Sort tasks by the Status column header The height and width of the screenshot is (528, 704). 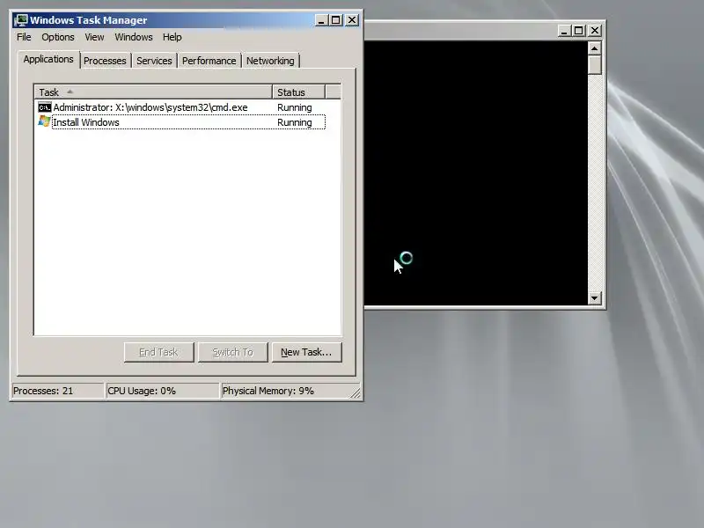click(298, 92)
